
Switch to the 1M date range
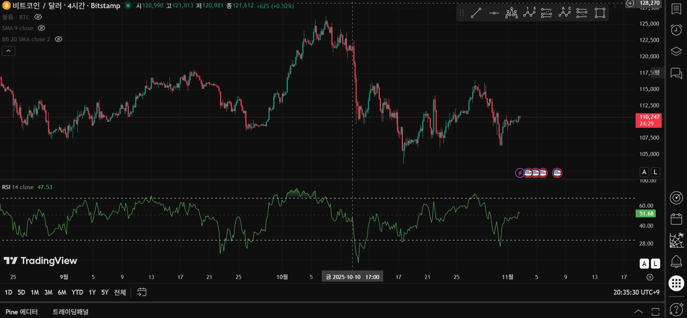pos(35,292)
